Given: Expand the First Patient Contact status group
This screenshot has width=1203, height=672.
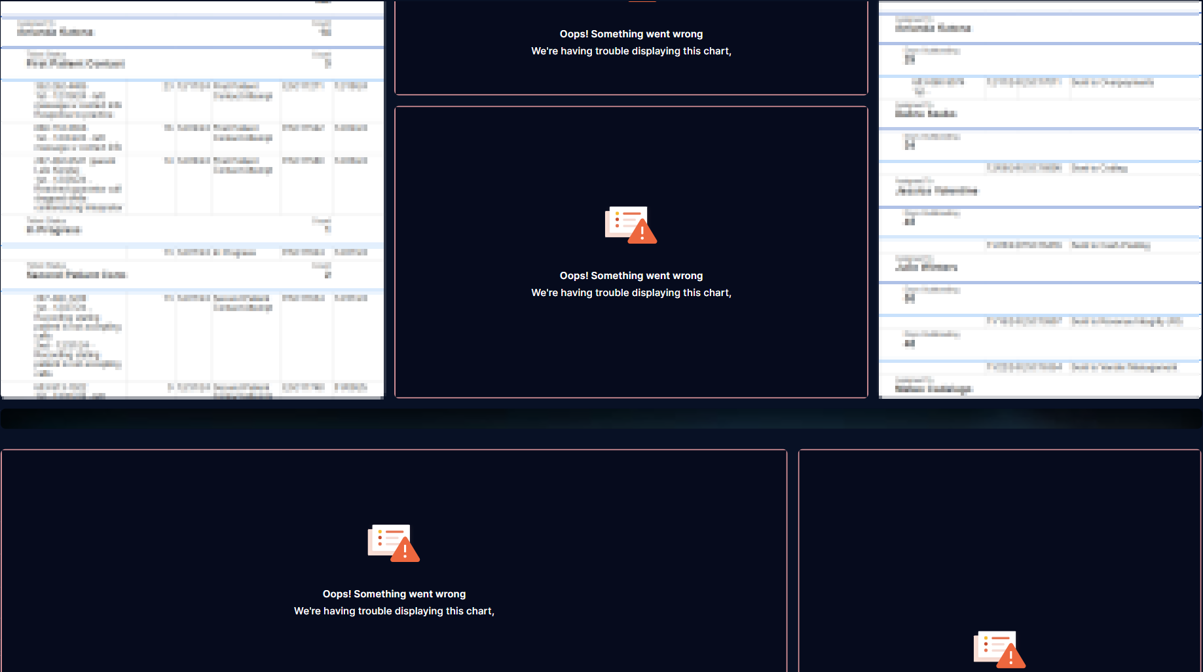Looking at the screenshot, I should point(75,64).
